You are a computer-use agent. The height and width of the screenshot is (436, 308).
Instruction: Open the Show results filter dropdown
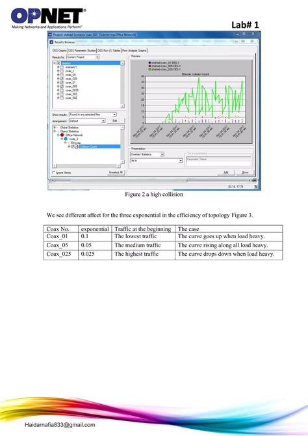93,115
